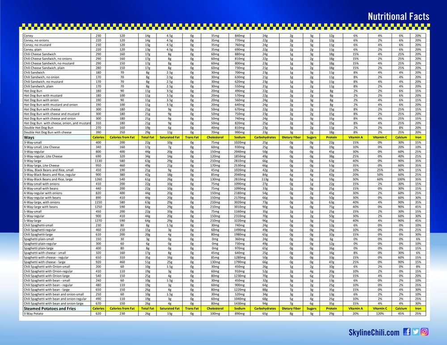The width and height of the screenshot is (447, 345).
Task: Visit the SkylineChili.com link
Action: tap(374, 333)
